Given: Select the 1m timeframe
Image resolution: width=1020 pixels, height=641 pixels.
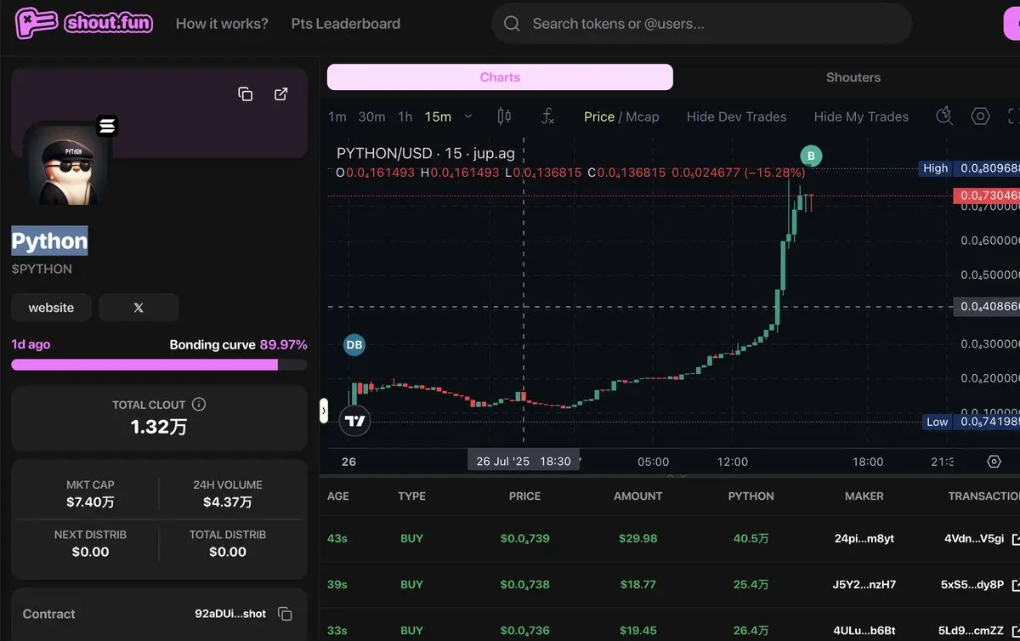Looking at the screenshot, I should tap(337, 116).
